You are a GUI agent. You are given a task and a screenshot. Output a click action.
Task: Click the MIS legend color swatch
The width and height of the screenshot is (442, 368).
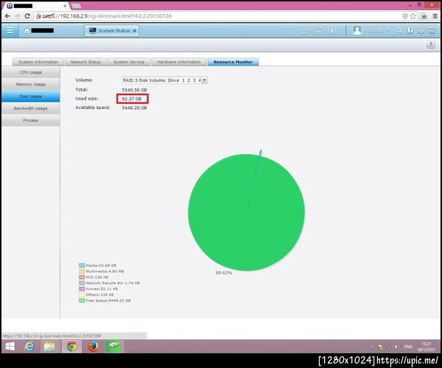82,277
